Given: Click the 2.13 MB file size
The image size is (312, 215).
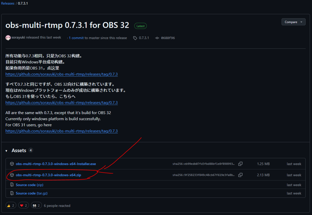Looking at the screenshot, I should coord(263,175).
